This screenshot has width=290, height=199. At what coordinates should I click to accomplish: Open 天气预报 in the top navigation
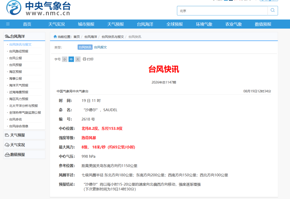tap(115, 24)
